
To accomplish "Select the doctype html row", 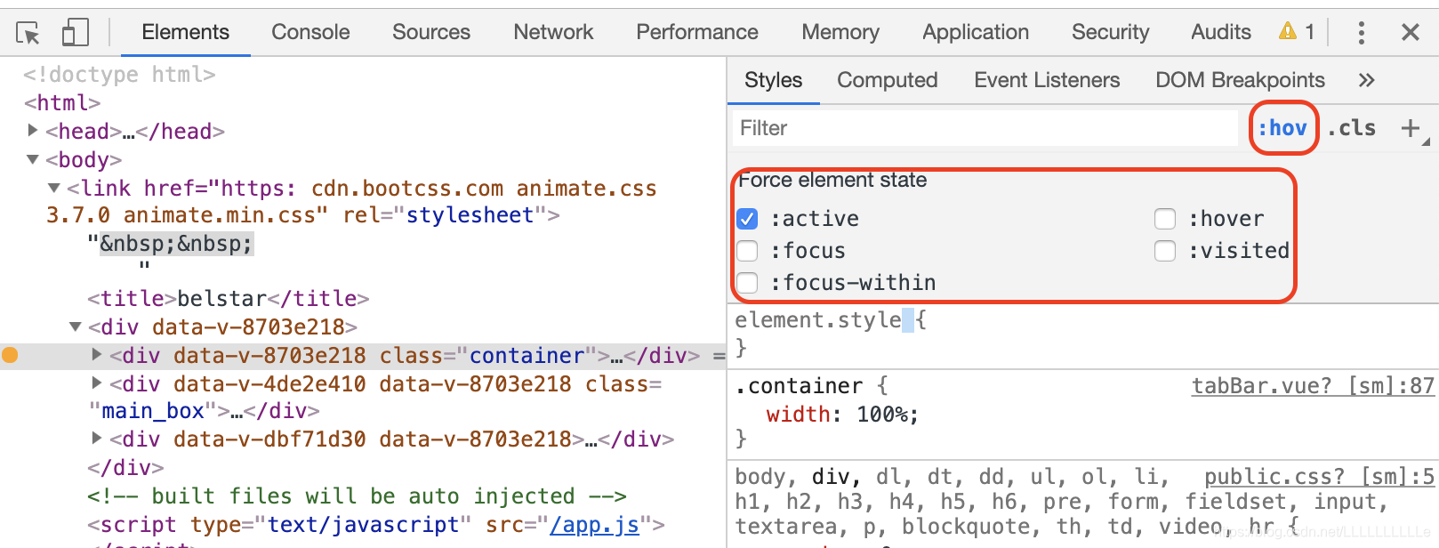I will 119,74.
